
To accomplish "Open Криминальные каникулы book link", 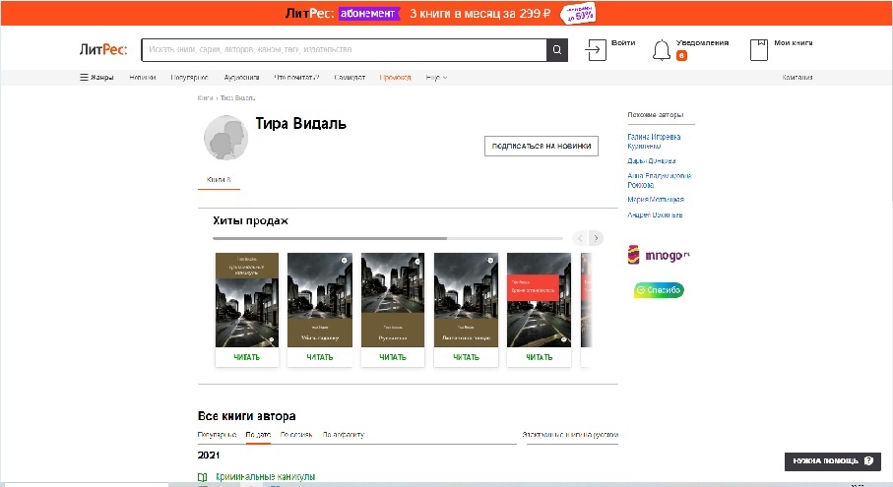I will tap(266, 477).
